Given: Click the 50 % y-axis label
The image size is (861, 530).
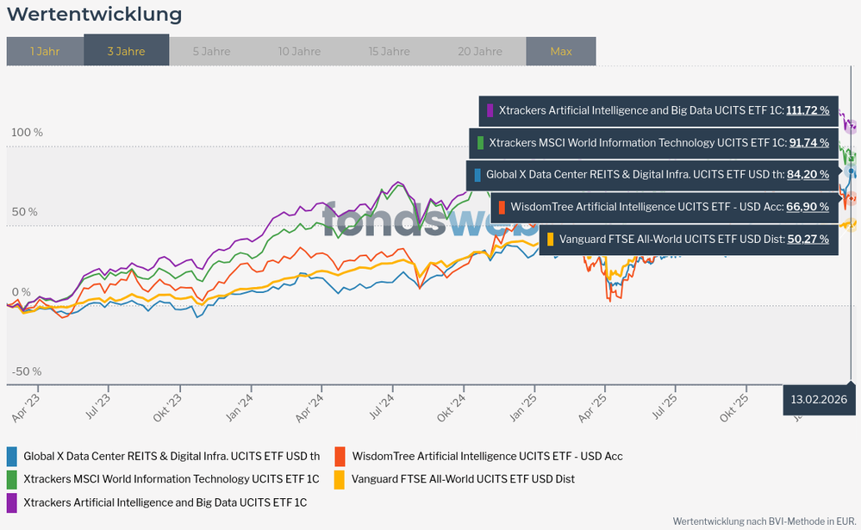Looking at the screenshot, I should [x=25, y=212].
